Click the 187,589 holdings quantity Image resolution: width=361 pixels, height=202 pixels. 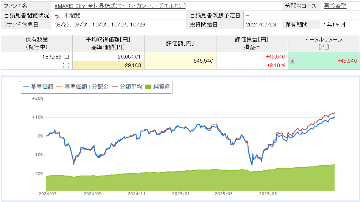[x=52, y=57]
